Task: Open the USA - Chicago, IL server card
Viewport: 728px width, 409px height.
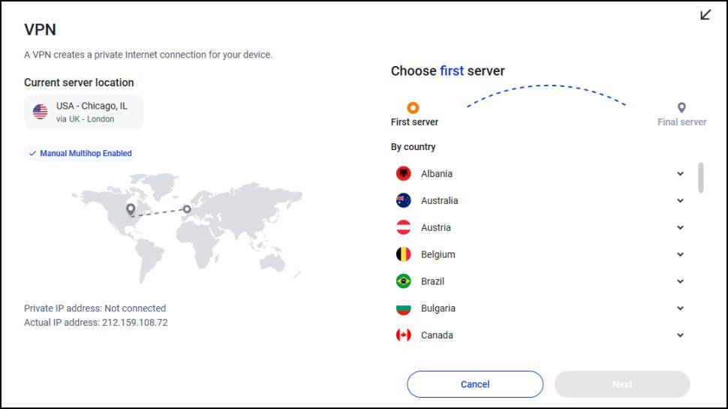Action: pos(83,112)
